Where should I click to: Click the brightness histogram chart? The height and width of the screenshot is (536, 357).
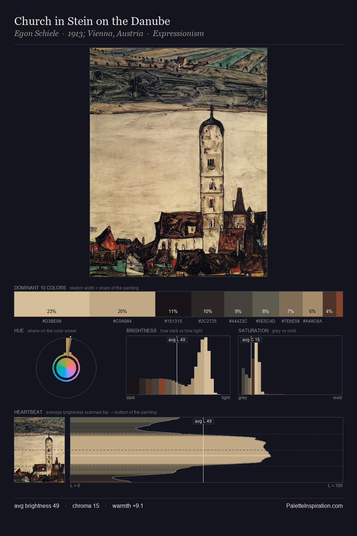[178, 365]
